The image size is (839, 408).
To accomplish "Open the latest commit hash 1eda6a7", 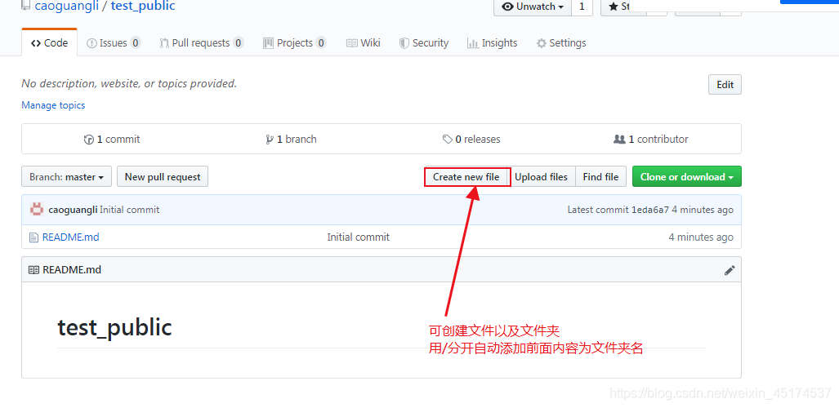I will click(x=650, y=211).
